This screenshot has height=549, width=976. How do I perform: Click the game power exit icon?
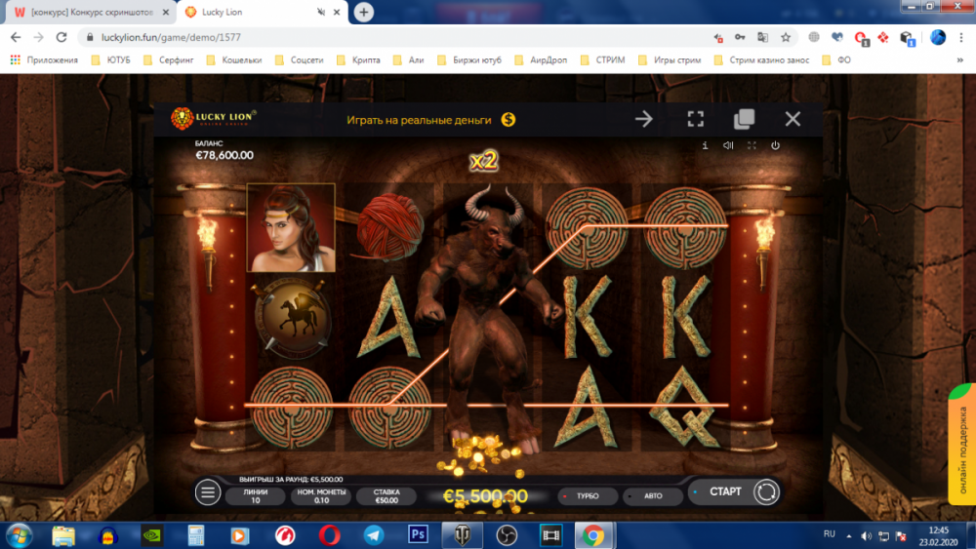(775, 145)
